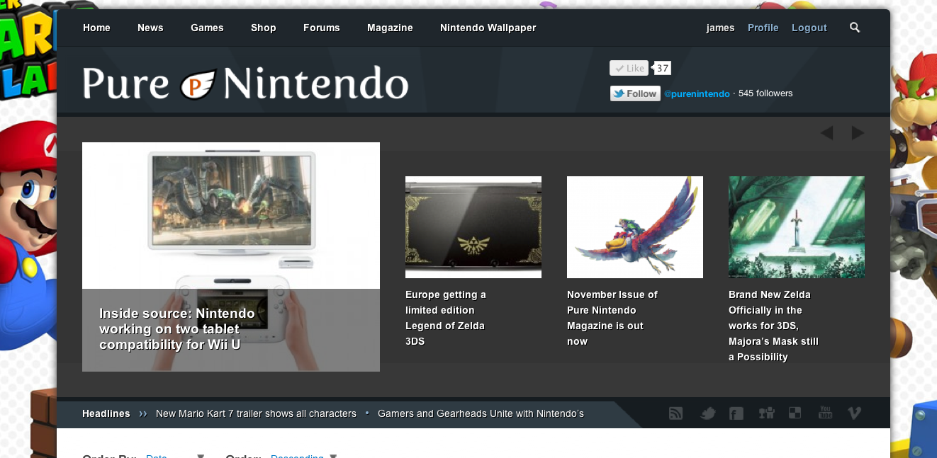Click the Twitter bird icon
The image size is (937, 458).
point(707,413)
